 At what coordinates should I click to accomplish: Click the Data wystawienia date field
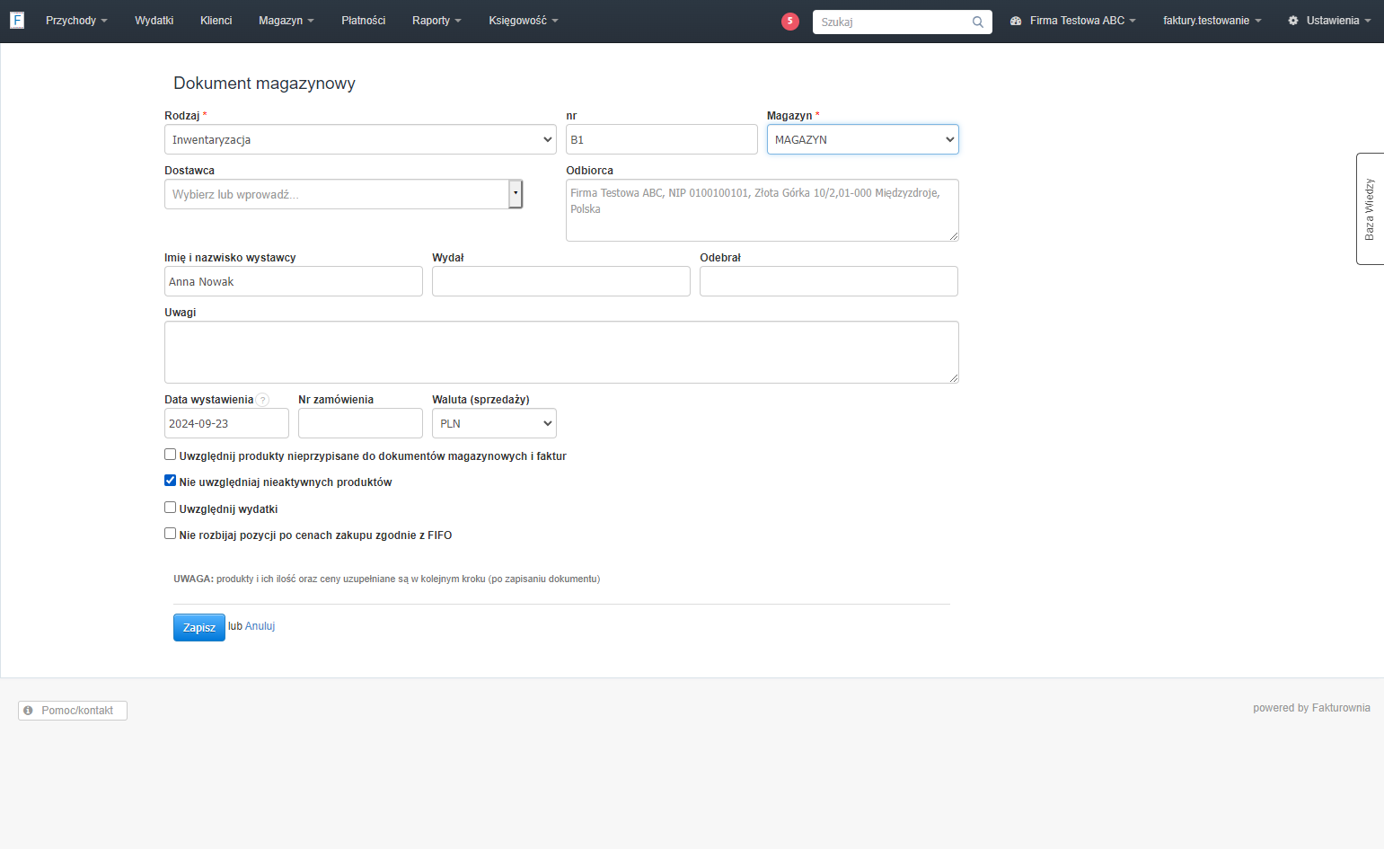tap(226, 423)
